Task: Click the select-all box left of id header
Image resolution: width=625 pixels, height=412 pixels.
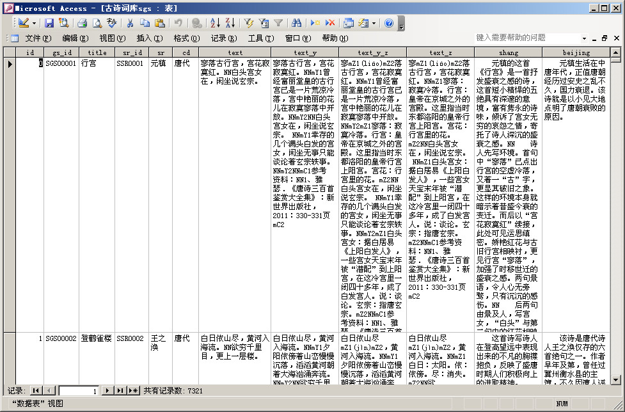Action: click(10, 52)
